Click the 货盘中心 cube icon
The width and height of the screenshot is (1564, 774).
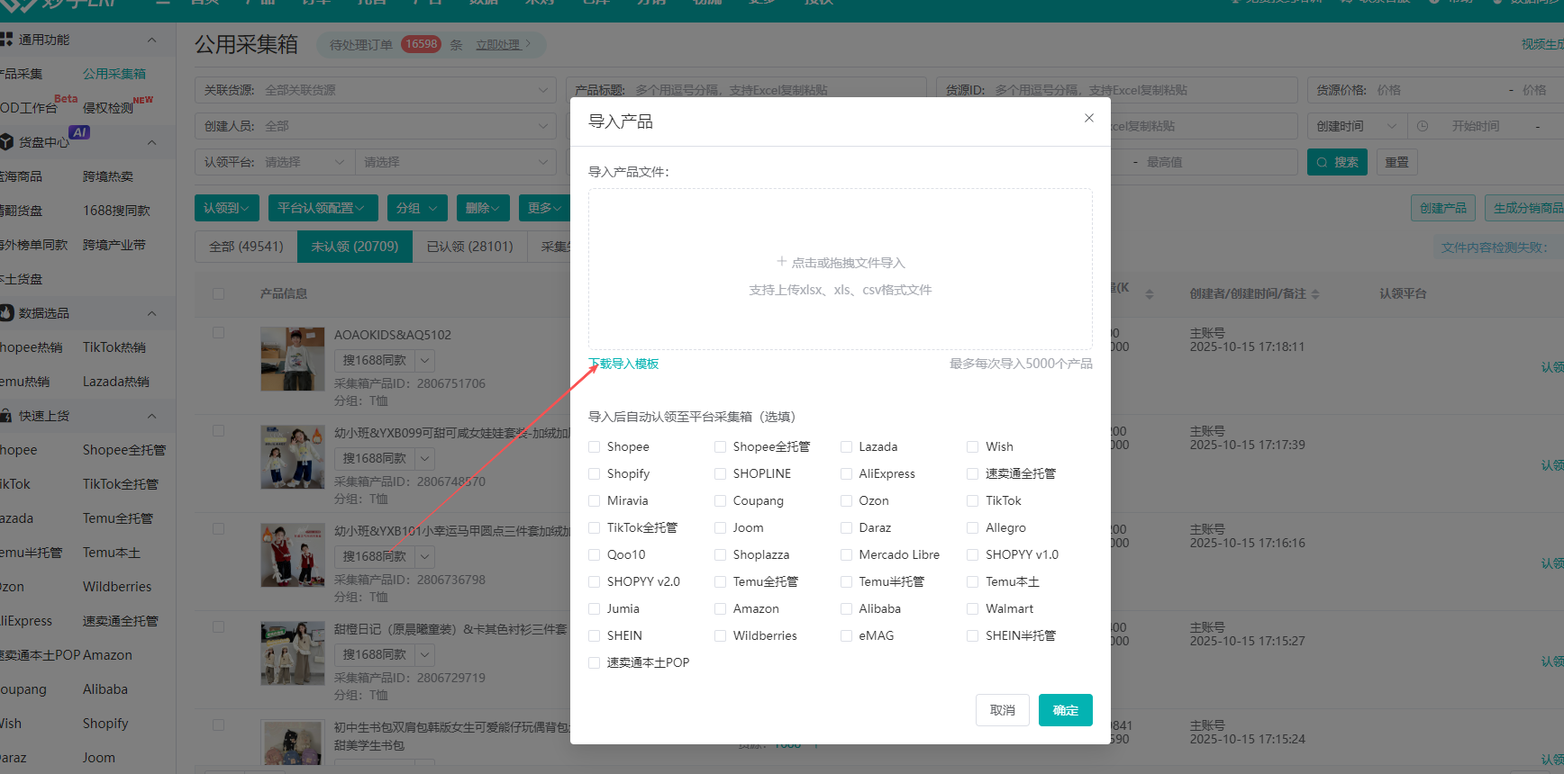pos(6,142)
